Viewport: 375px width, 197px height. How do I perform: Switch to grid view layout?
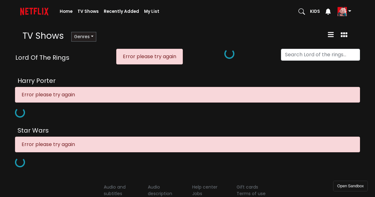pos(344,34)
